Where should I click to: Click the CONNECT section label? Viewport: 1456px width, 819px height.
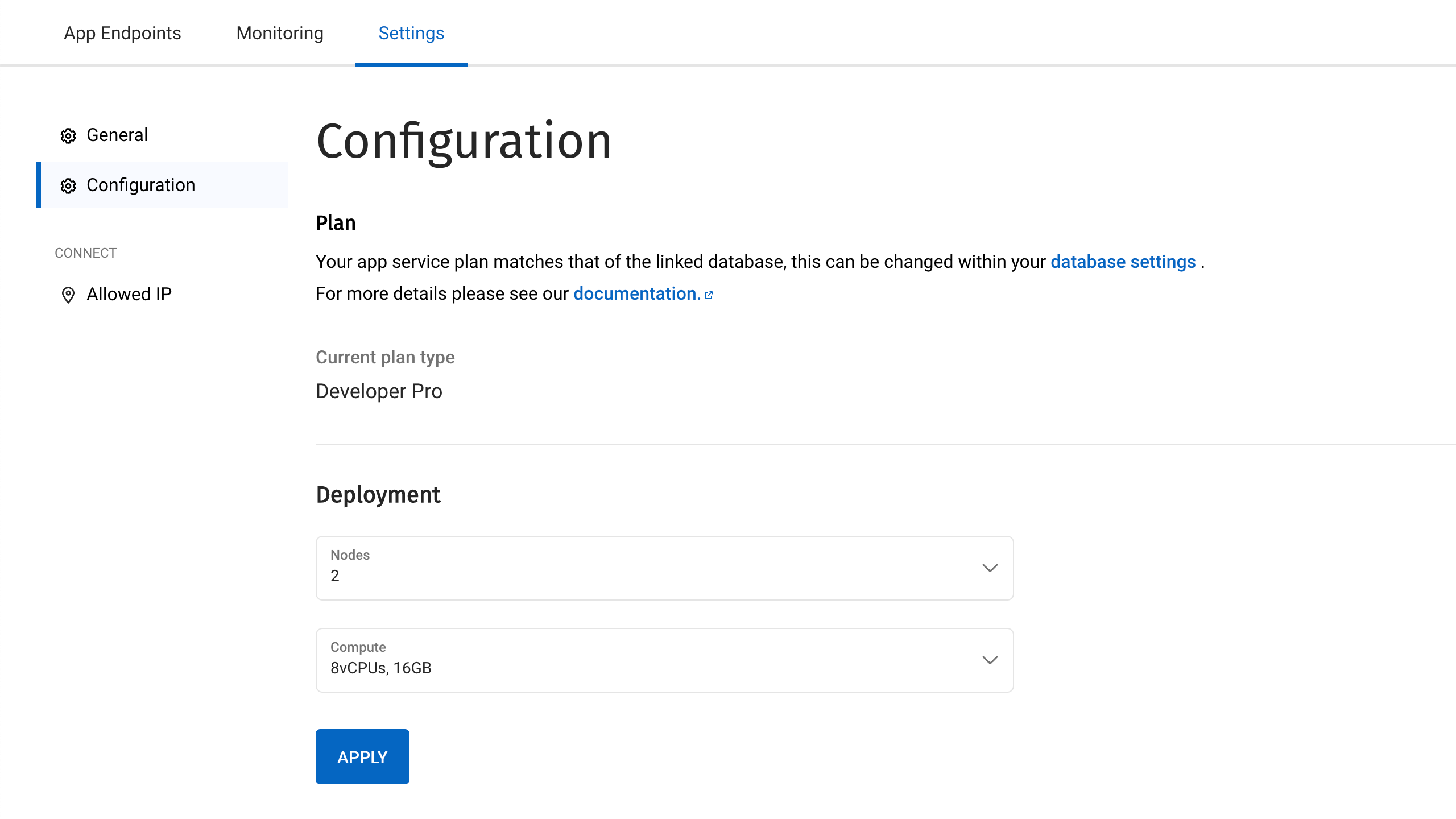(x=85, y=253)
